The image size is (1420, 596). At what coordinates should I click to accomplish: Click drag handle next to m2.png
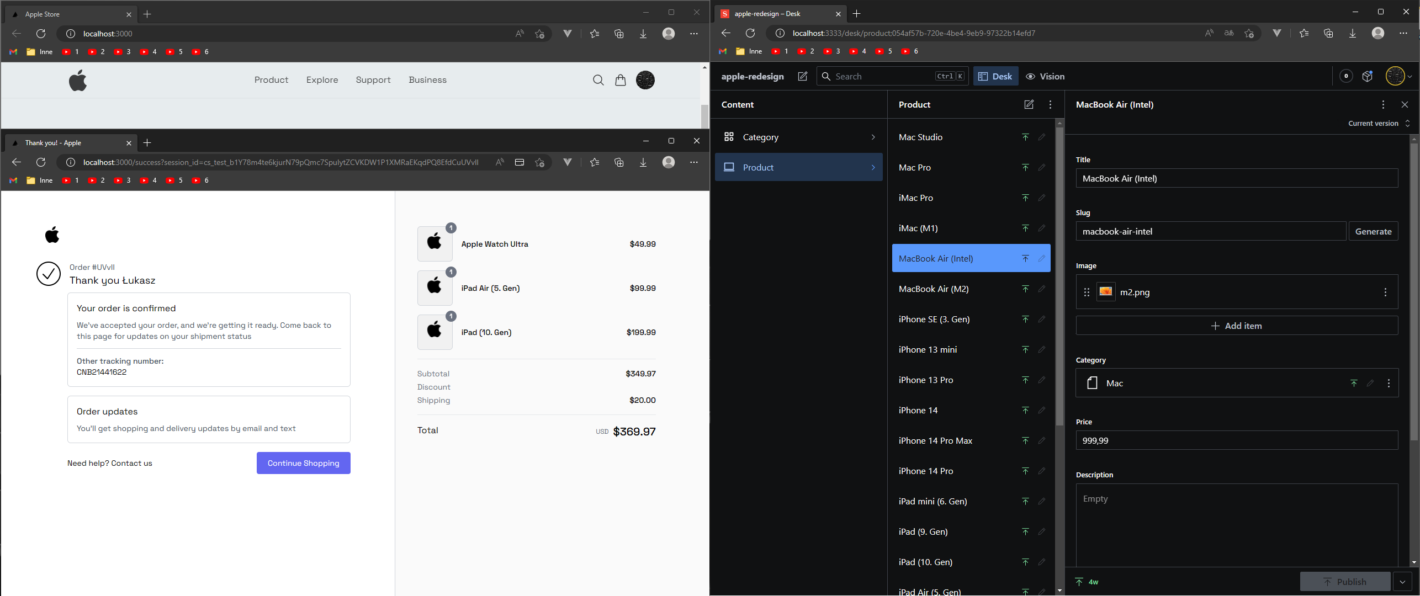coord(1087,292)
